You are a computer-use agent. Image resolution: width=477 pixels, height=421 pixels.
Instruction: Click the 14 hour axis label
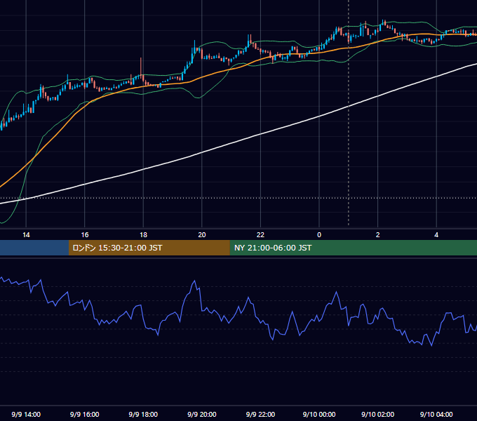[26, 235]
